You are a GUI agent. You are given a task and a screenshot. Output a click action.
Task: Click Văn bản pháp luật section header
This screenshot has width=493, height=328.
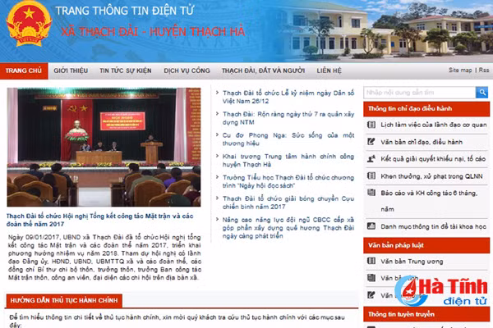(426, 245)
